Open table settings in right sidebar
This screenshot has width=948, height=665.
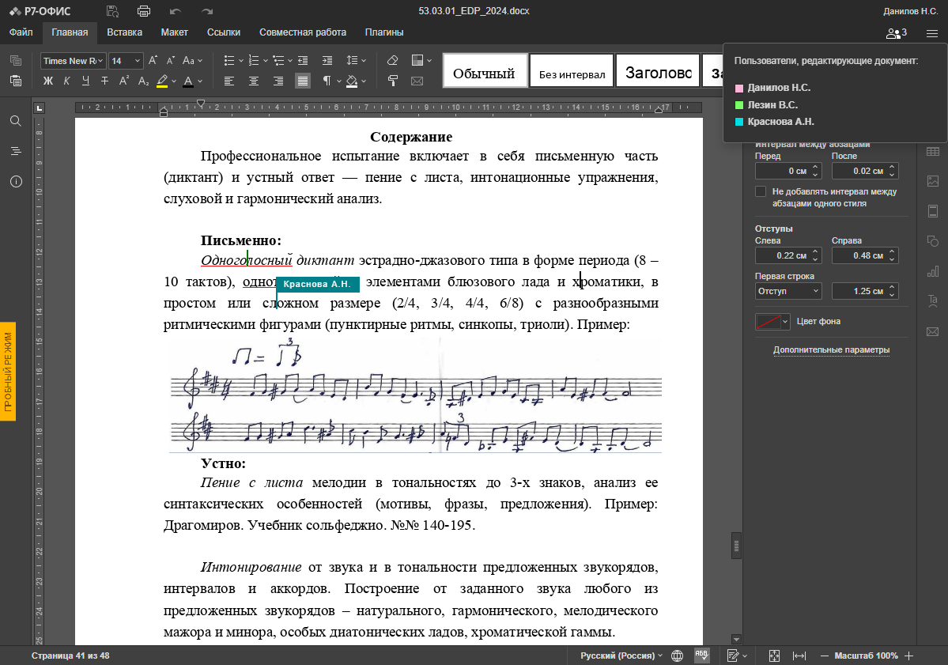click(932, 152)
